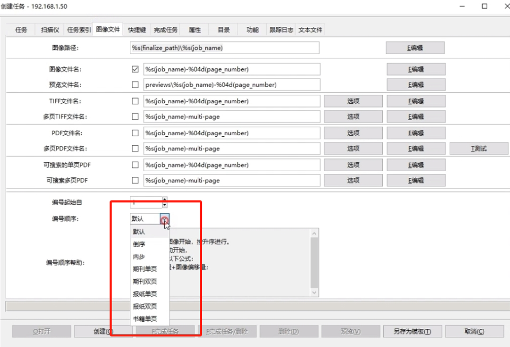
Task: Collapse the 编号顺序 dropdown arrow
Action: [165, 219]
